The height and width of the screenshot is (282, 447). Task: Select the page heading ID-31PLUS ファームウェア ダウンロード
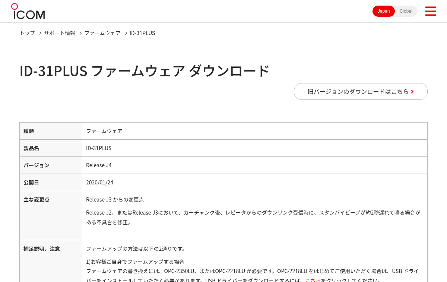point(145,71)
